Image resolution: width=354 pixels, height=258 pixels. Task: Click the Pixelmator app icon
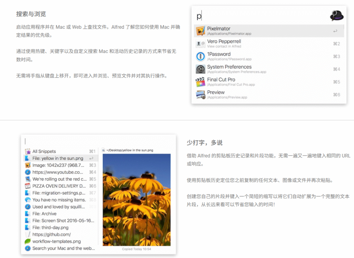pyautogui.click(x=201, y=31)
